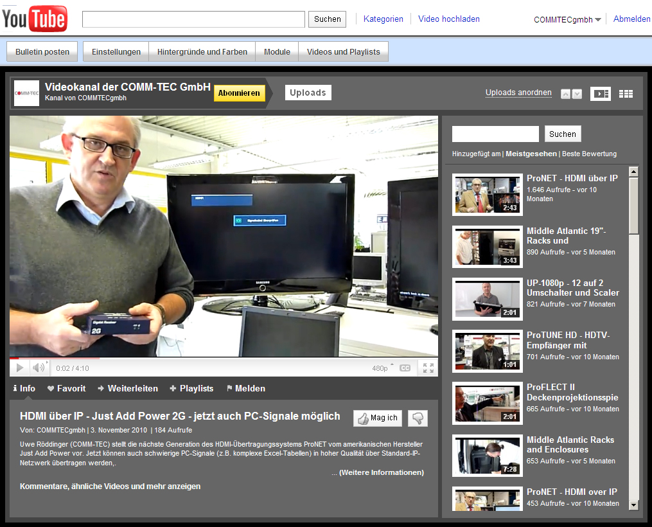This screenshot has width=652, height=527.
Task: Dislike the video thumbs-down icon
Action: 418,418
